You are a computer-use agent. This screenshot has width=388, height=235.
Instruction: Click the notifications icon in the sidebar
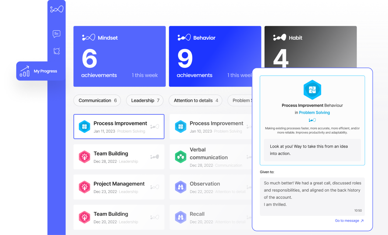[56, 51]
